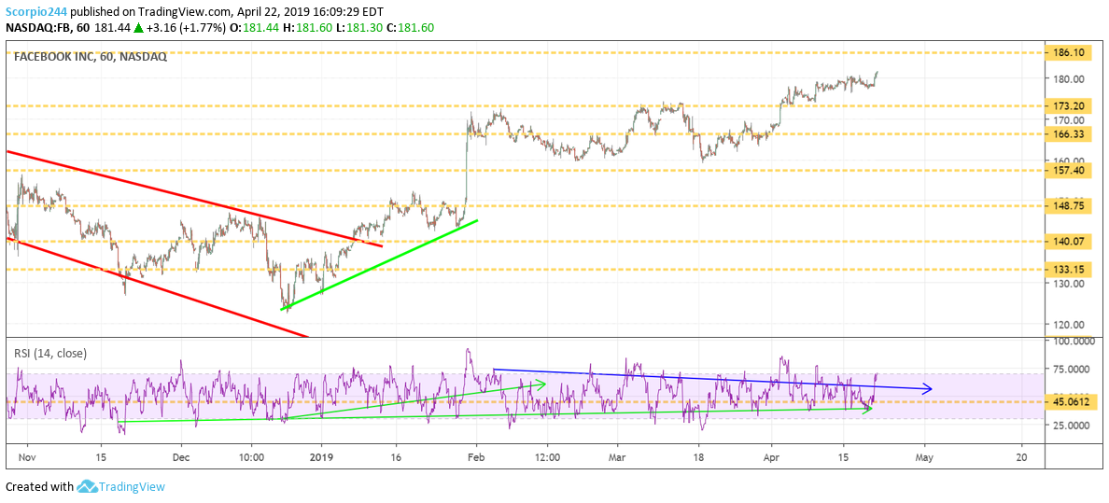Click the NASDAQ:FB symbol in header

pos(39,29)
